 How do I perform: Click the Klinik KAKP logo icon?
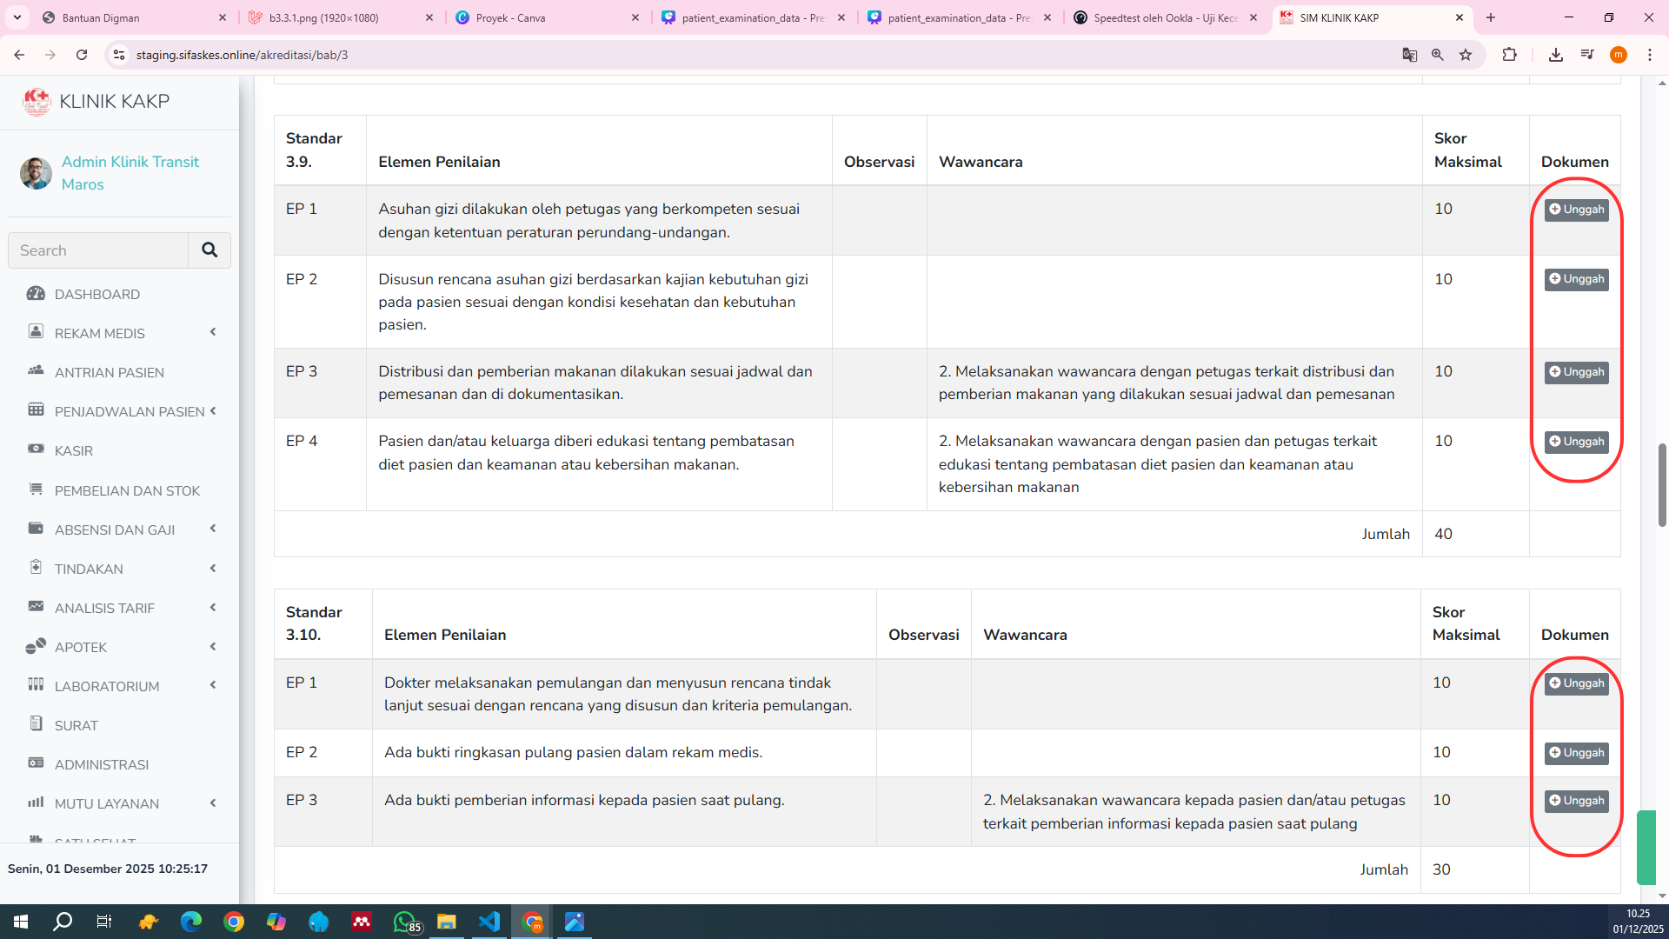[x=37, y=102]
